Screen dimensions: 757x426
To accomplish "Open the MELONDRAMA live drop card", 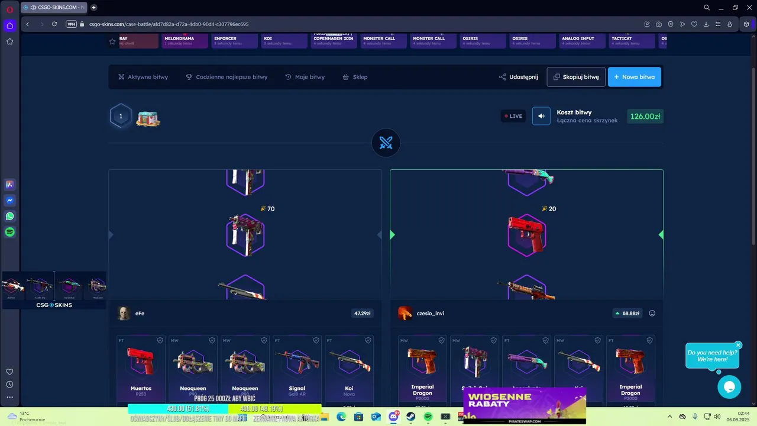I will point(185,41).
